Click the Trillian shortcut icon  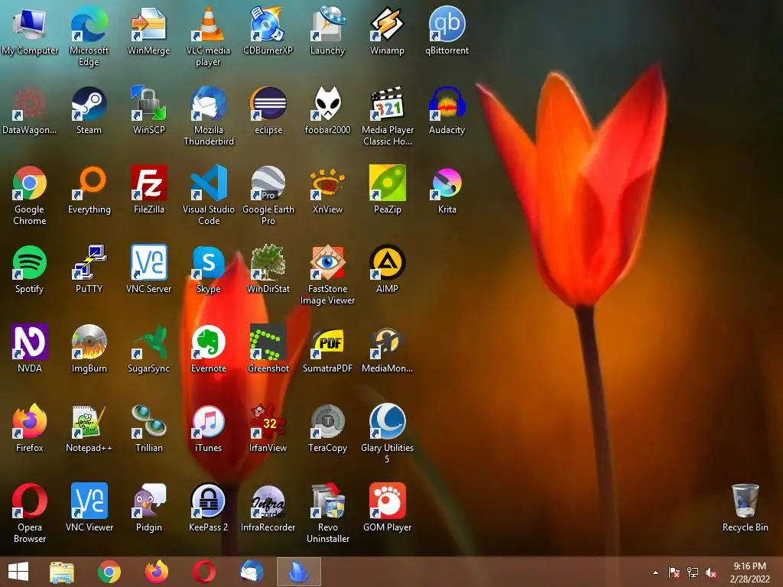pos(148,421)
